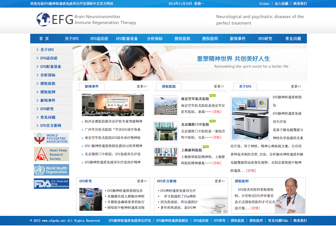Expand 更多>> in the 授权医院 section
The width and height of the screenshot is (336, 226).
click(219, 87)
